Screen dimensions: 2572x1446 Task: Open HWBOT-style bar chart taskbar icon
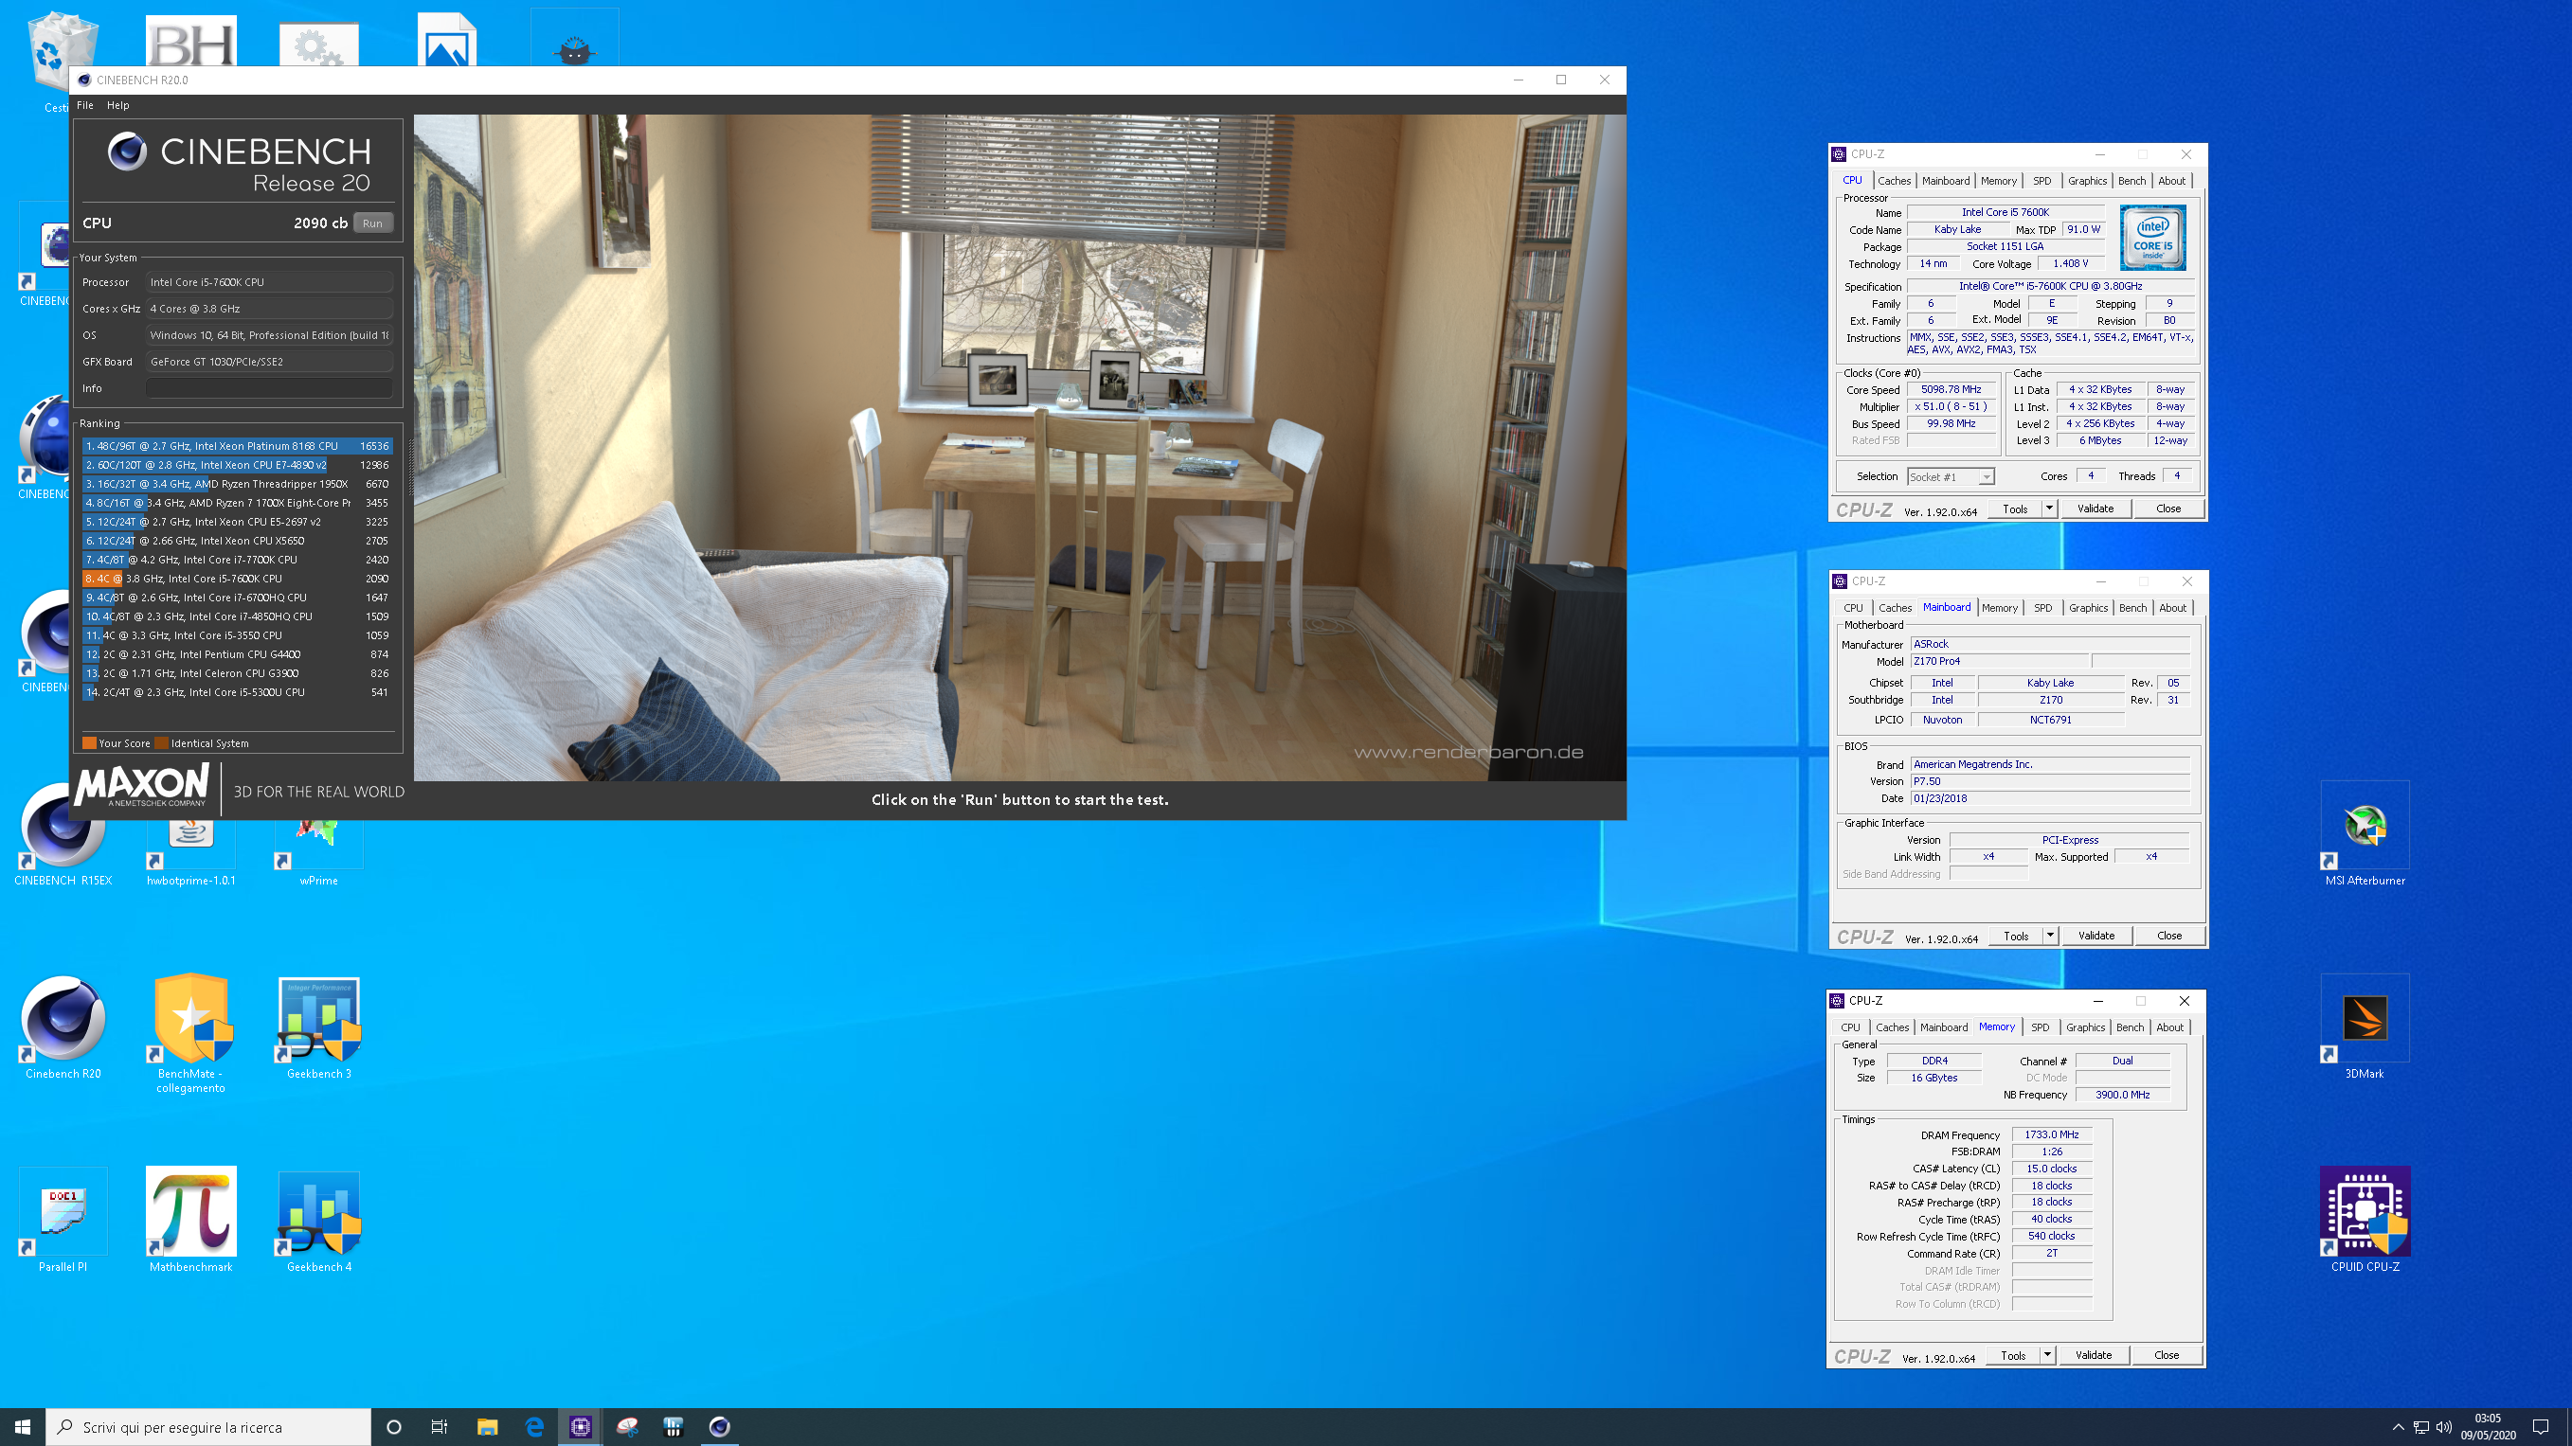(x=673, y=1427)
